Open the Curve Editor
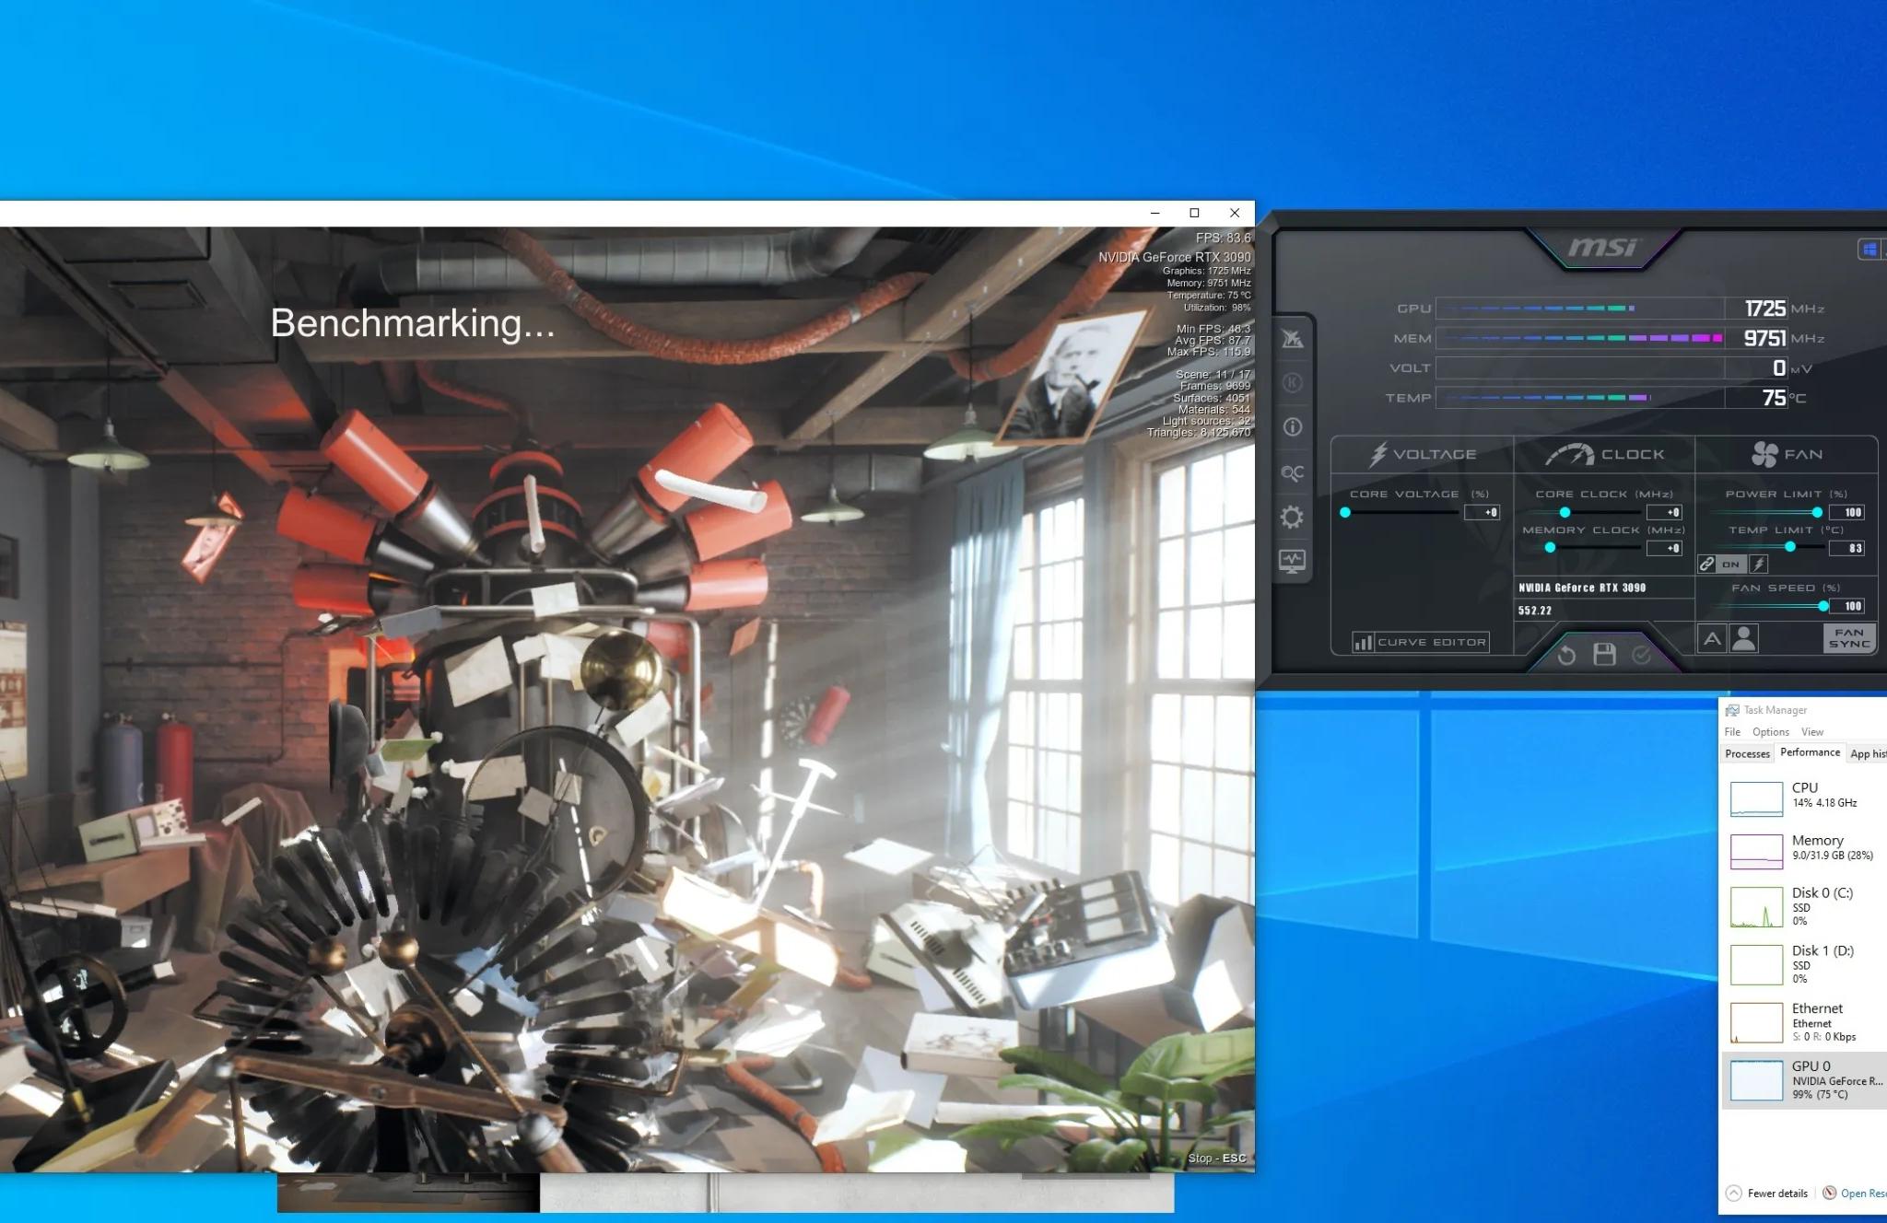The image size is (1887, 1223). pyautogui.click(x=1420, y=642)
